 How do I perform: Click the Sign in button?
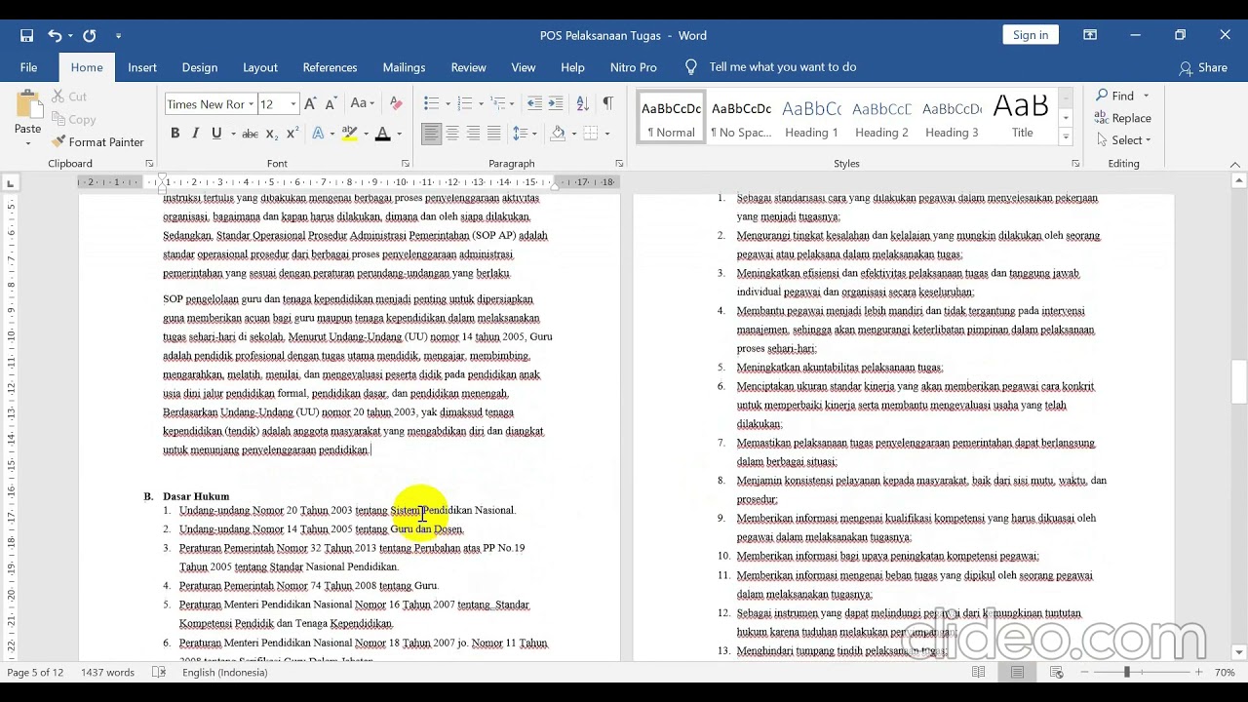tap(1031, 35)
